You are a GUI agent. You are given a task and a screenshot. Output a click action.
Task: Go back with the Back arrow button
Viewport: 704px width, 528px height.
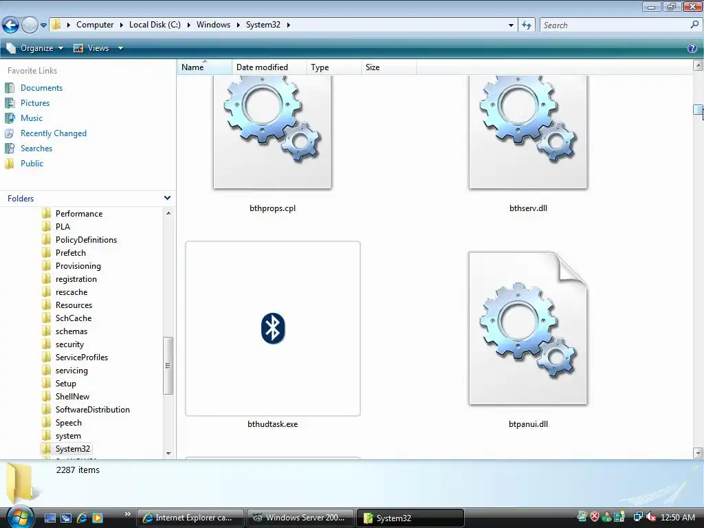coord(10,25)
